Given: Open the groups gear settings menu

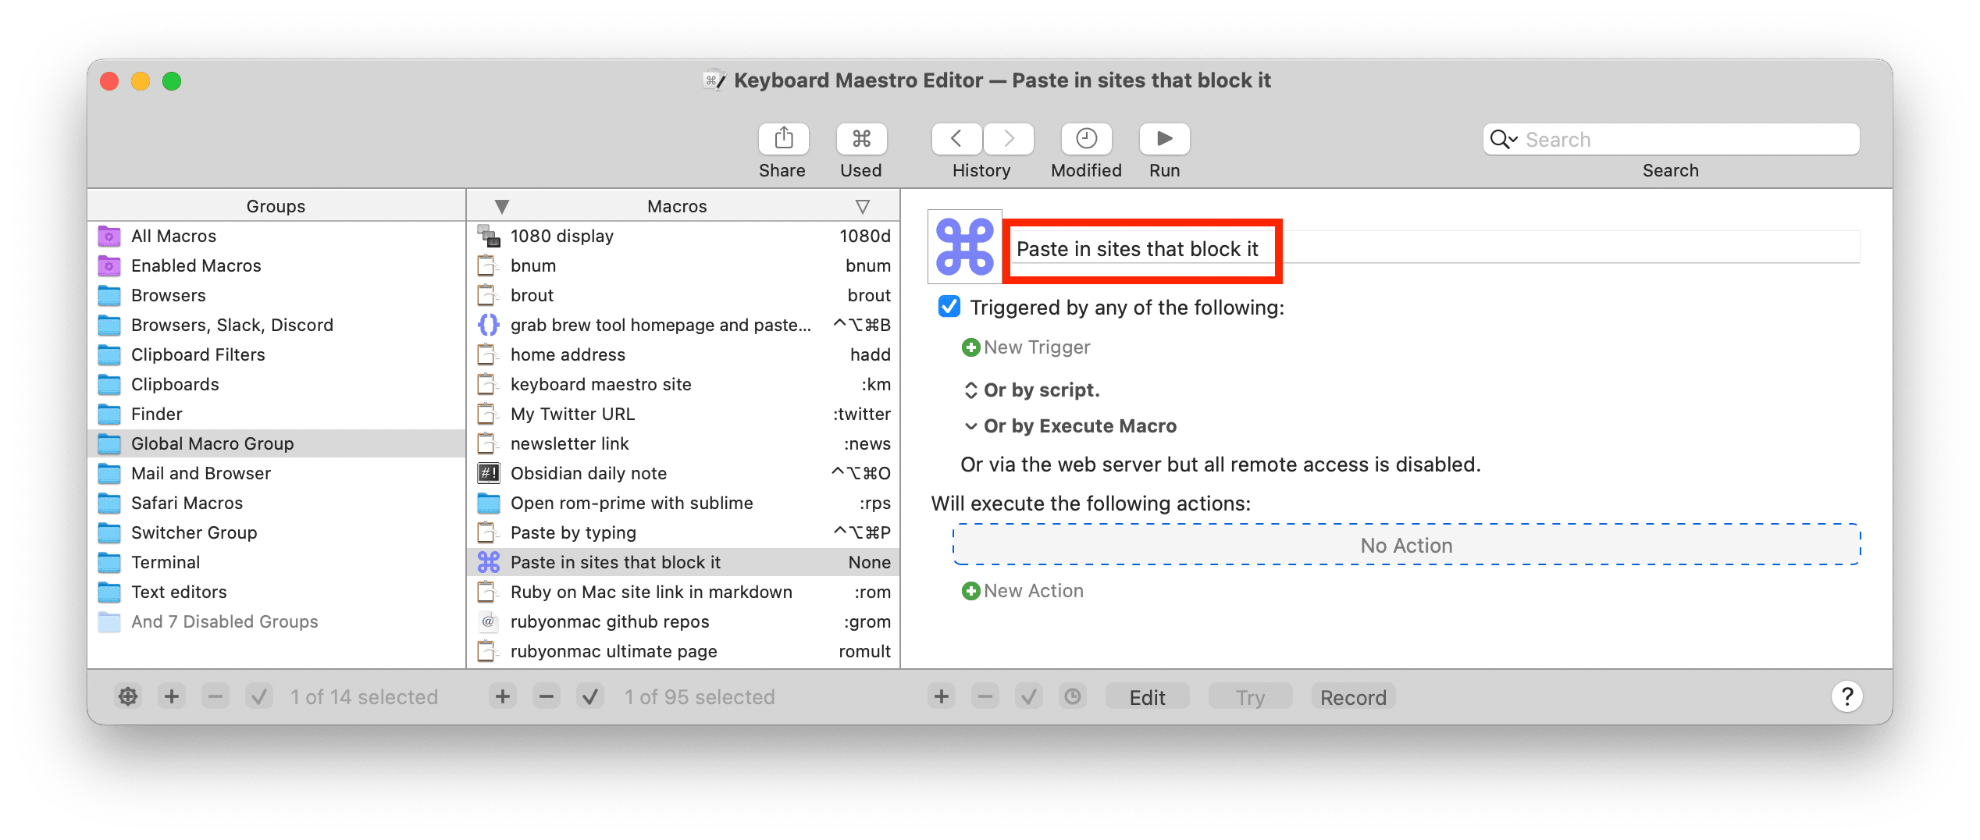Looking at the screenshot, I should [x=128, y=696].
